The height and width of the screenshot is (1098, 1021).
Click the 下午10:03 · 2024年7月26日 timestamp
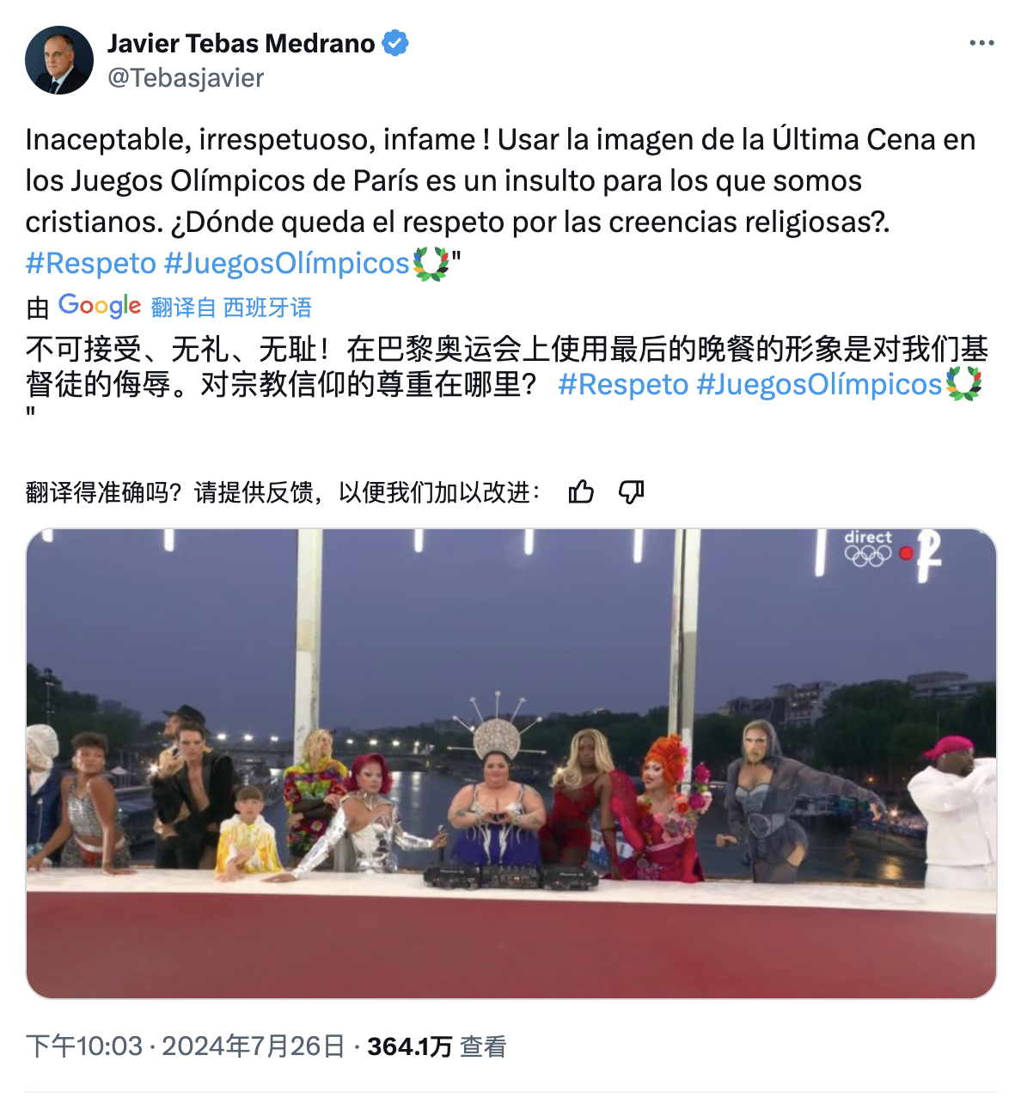(x=186, y=1046)
